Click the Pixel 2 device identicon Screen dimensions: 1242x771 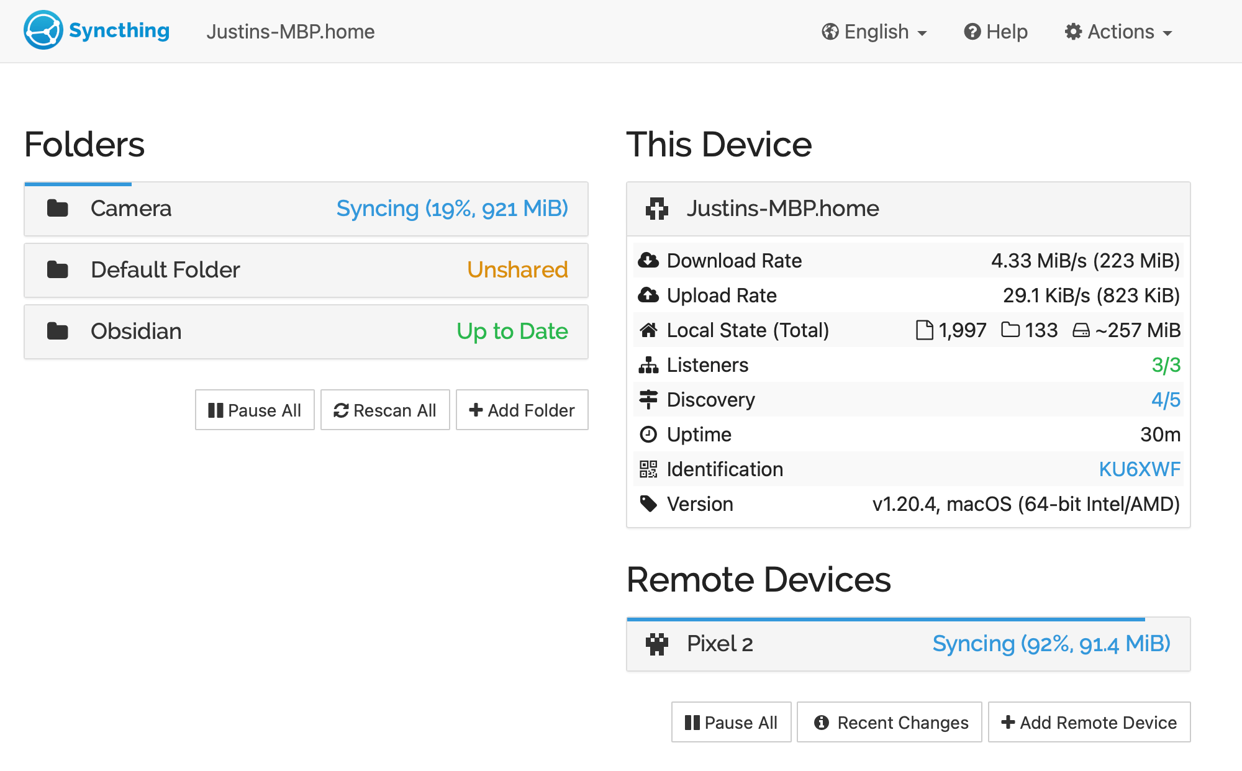657,644
